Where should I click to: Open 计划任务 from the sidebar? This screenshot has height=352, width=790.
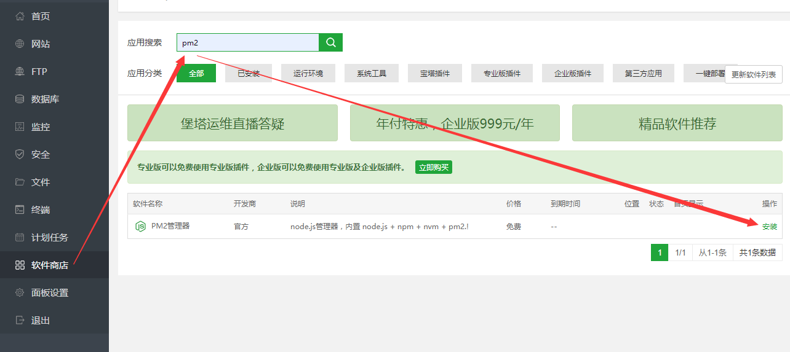tap(49, 237)
